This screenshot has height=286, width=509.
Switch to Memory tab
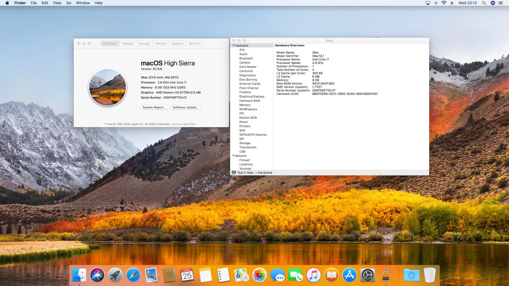[x=161, y=44]
